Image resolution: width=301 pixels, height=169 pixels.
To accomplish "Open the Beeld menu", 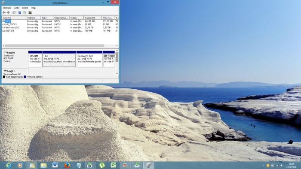I will point(25,8).
